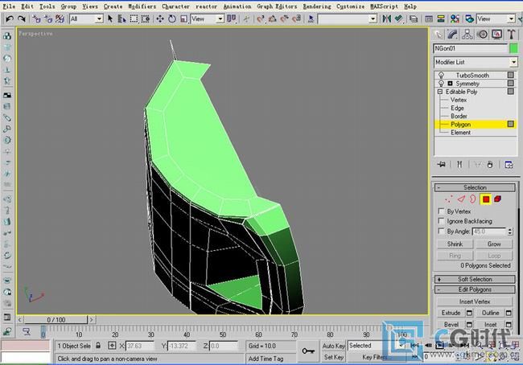Open the Modifiers menu
This screenshot has height=365, width=523.
pos(142,6)
